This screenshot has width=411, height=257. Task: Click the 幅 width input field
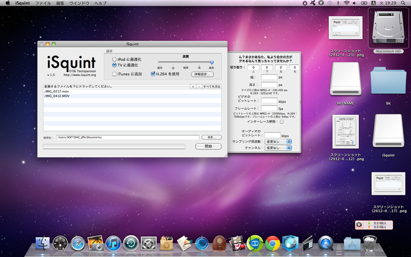pyautogui.click(x=269, y=77)
